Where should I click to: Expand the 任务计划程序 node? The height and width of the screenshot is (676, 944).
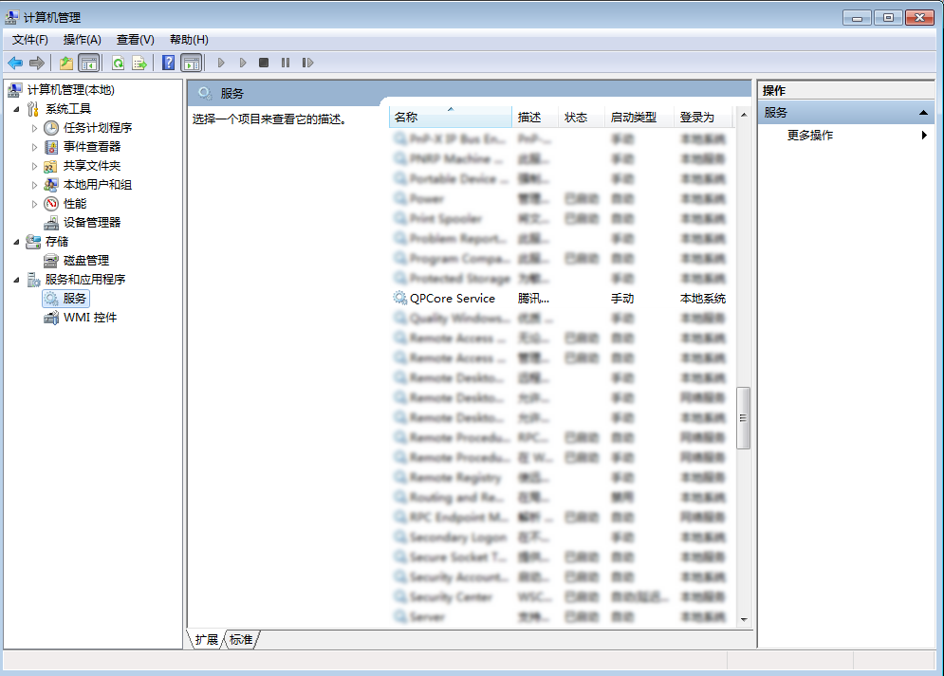34,127
